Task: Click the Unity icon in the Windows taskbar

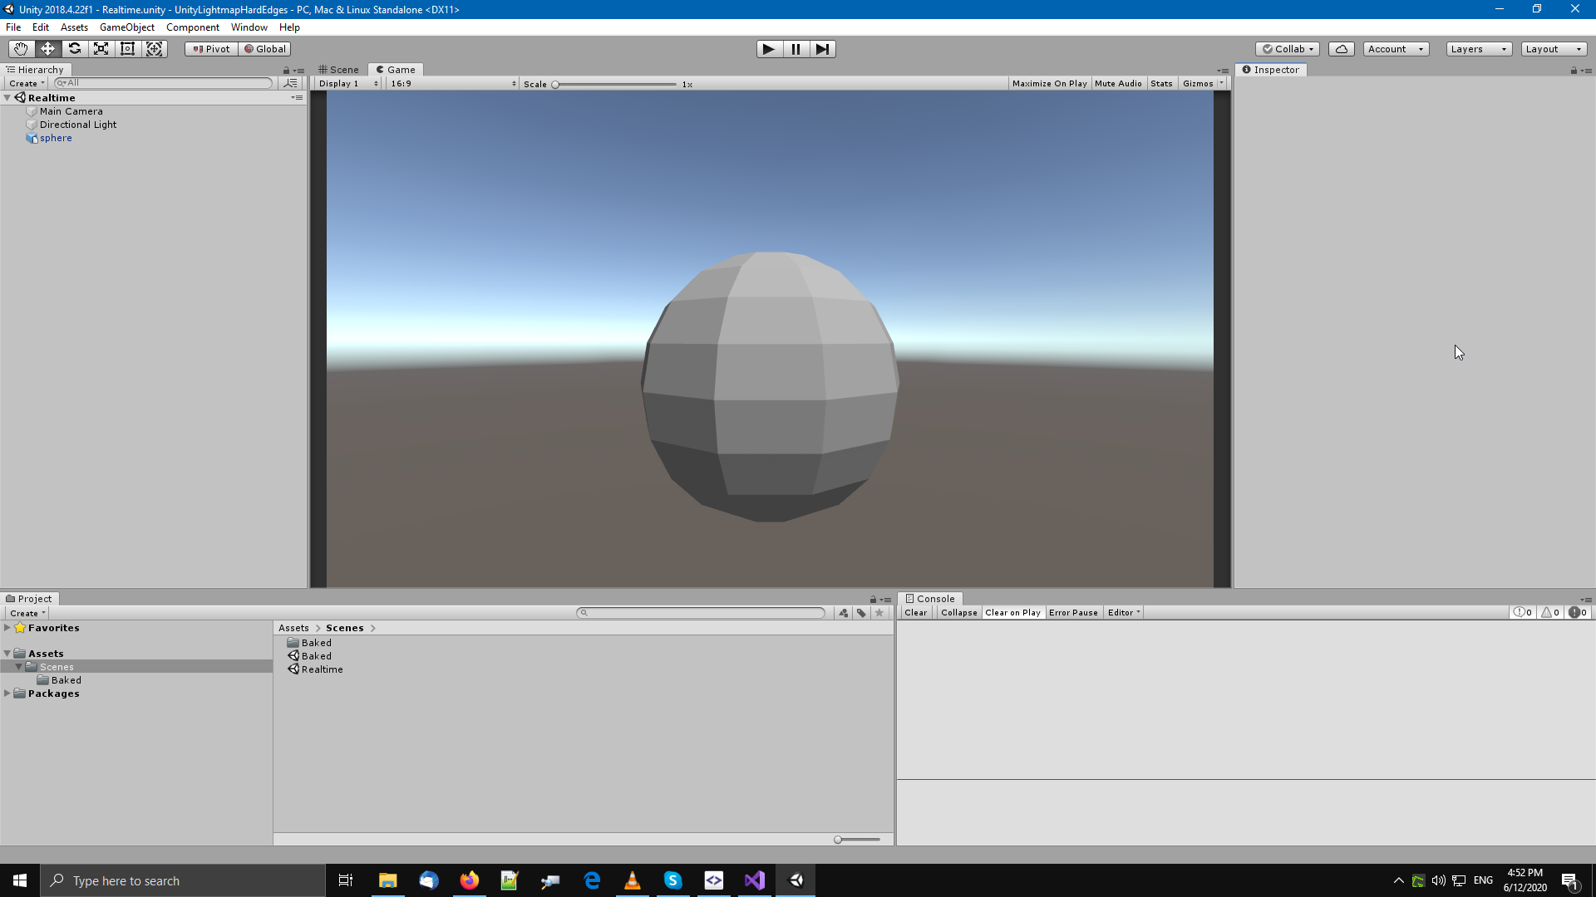Action: pos(796,880)
